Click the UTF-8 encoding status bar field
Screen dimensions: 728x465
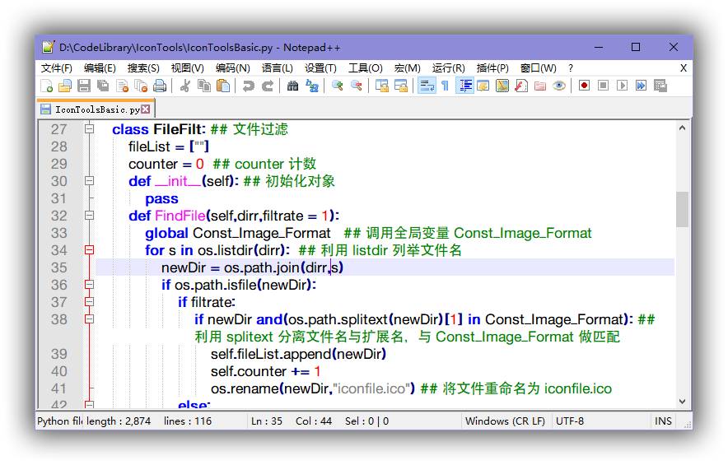[570, 421]
